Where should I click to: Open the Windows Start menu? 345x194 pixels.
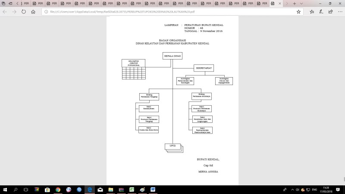pos(5,190)
